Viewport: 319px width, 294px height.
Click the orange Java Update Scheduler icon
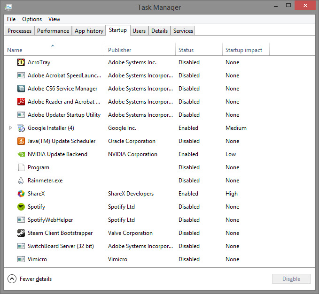pyautogui.click(x=21, y=141)
